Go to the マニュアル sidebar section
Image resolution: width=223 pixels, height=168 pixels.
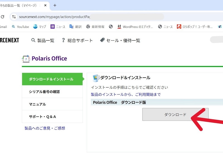coord(37,104)
